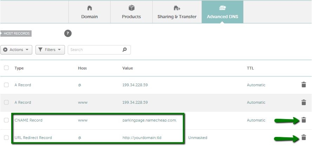
Task: Delete the A Record with host www
Action: [x=304, y=102]
